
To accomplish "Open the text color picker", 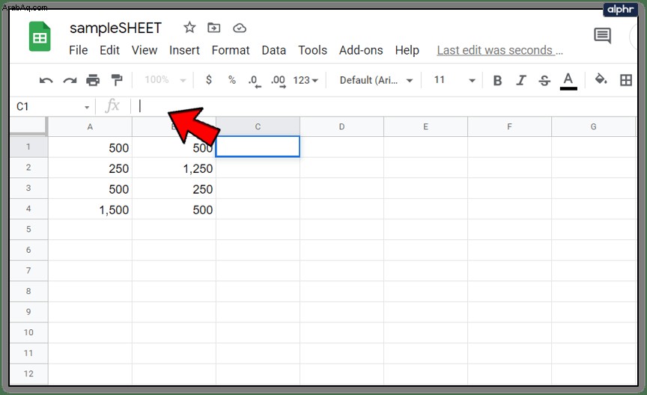I will click(568, 80).
